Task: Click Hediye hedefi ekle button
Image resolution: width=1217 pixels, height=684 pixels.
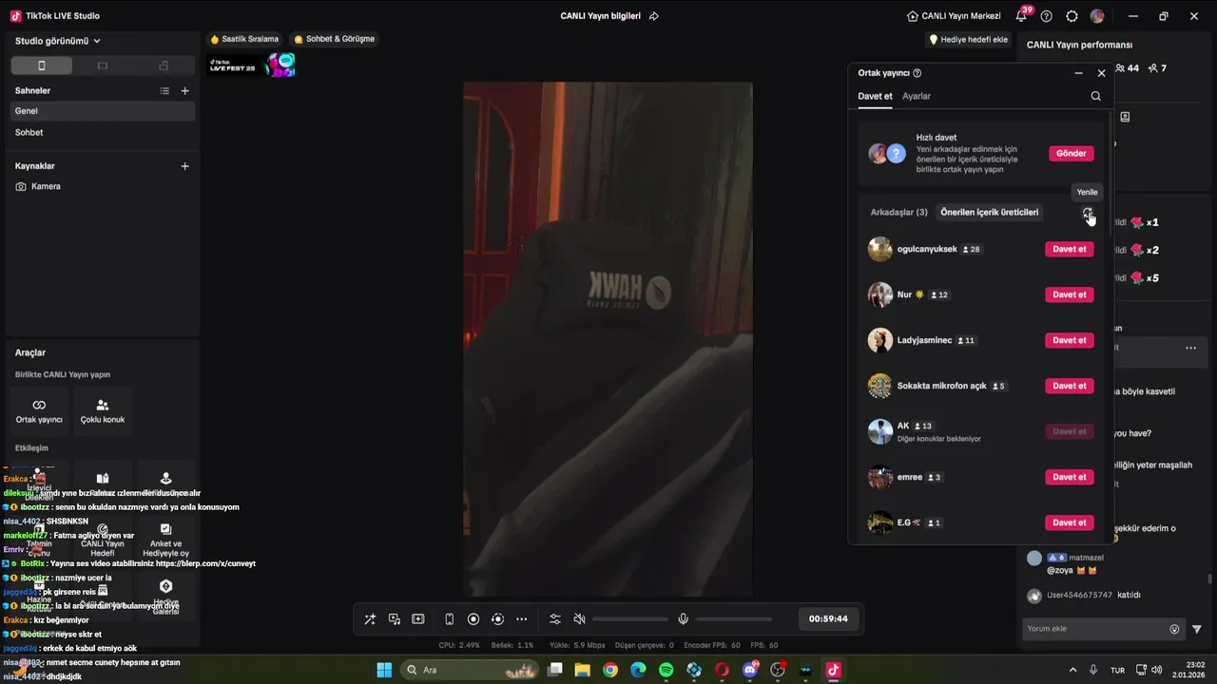Action: [968, 40]
